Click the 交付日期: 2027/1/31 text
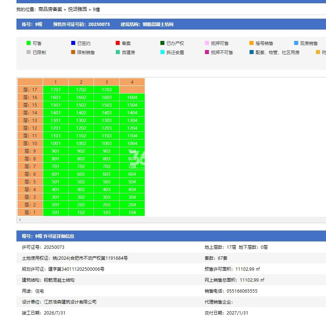326x320 pixels. click(226, 313)
